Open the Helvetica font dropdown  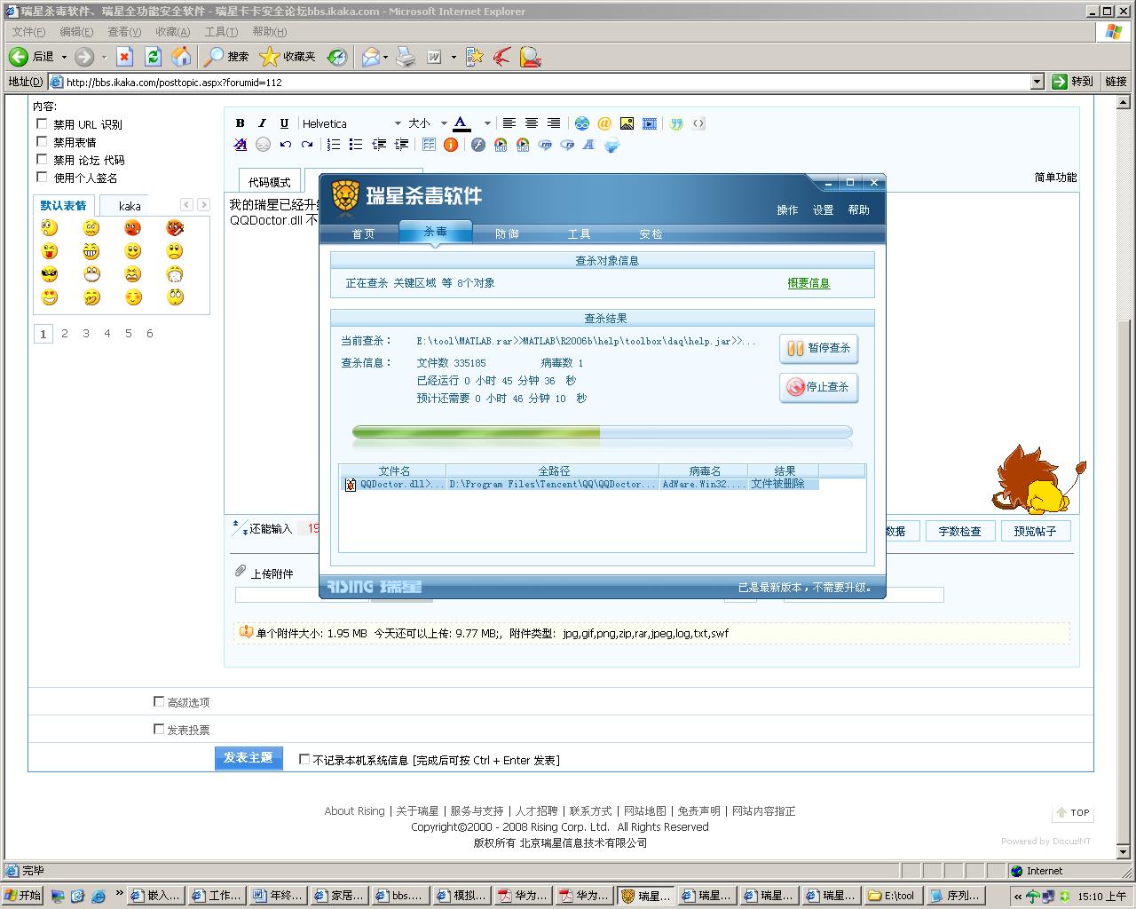click(351, 123)
